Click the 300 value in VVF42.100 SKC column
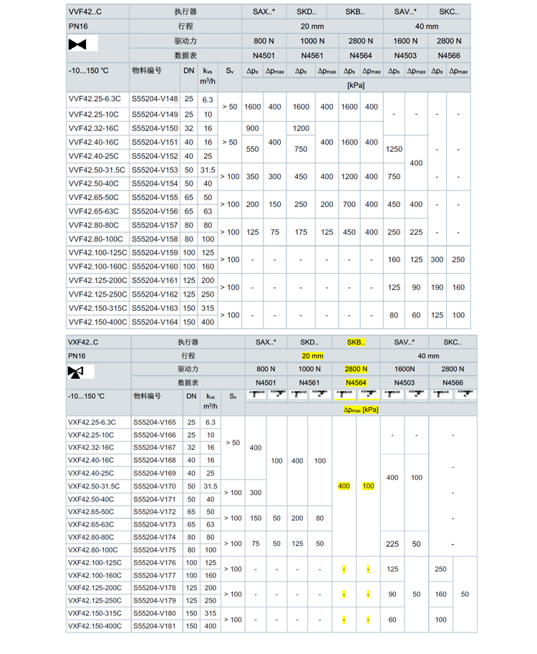Screen dimensions: 537x654 (x=437, y=259)
